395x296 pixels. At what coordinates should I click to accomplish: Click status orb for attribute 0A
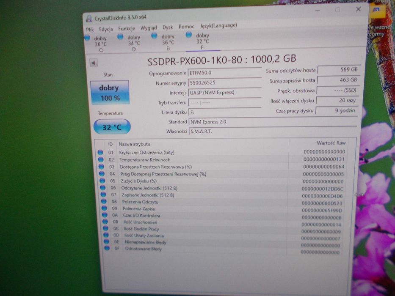(105, 215)
